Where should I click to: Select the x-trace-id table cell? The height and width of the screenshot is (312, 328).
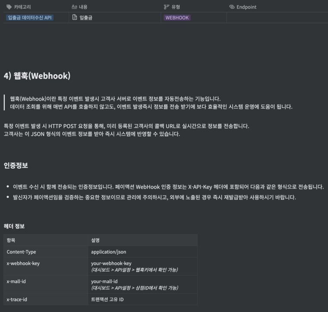click(x=17, y=299)
